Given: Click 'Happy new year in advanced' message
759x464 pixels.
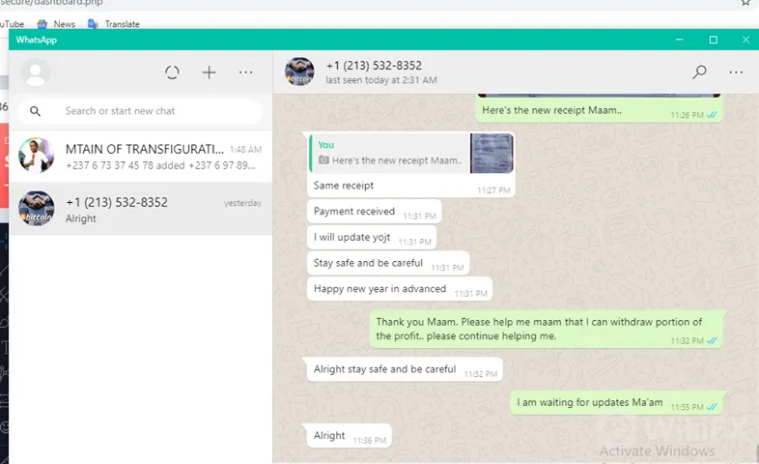Looking at the screenshot, I should (400, 289).
